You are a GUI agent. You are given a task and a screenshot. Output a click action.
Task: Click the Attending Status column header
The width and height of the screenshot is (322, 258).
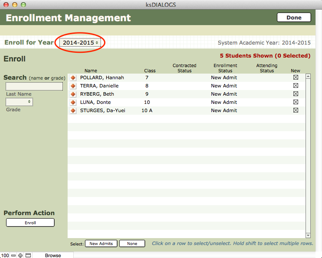point(267,68)
